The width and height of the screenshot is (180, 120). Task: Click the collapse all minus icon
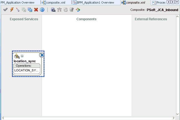click(x=30, y=10)
